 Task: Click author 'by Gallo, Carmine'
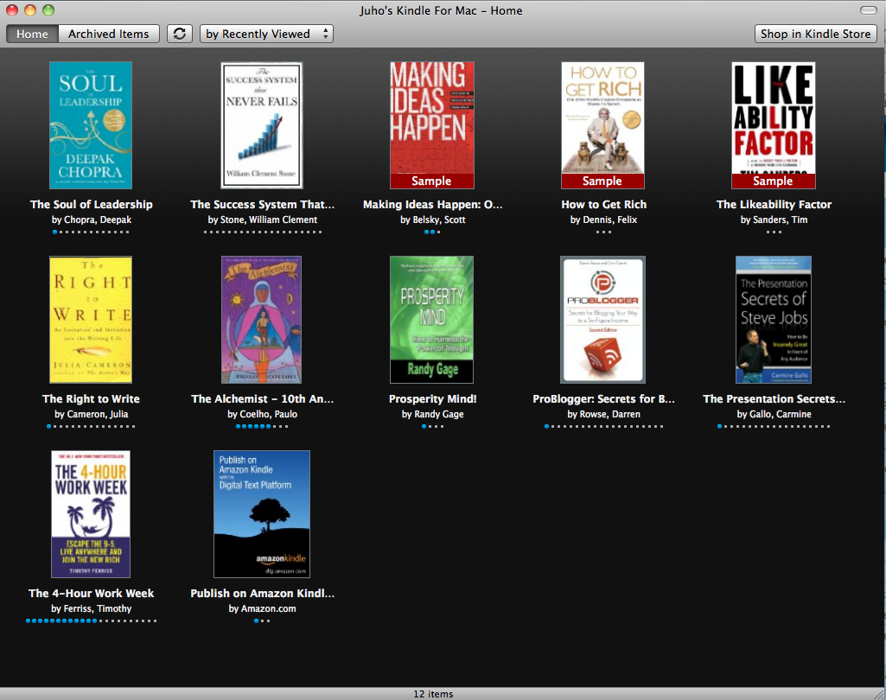774,414
